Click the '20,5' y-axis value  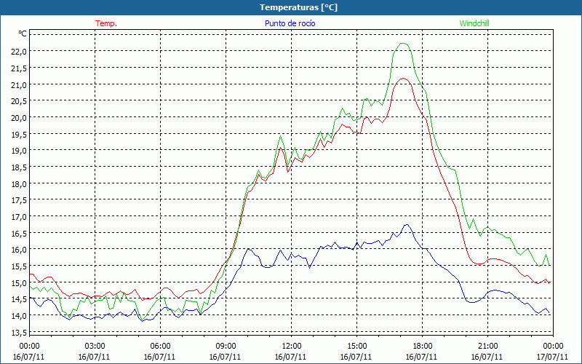point(20,101)
